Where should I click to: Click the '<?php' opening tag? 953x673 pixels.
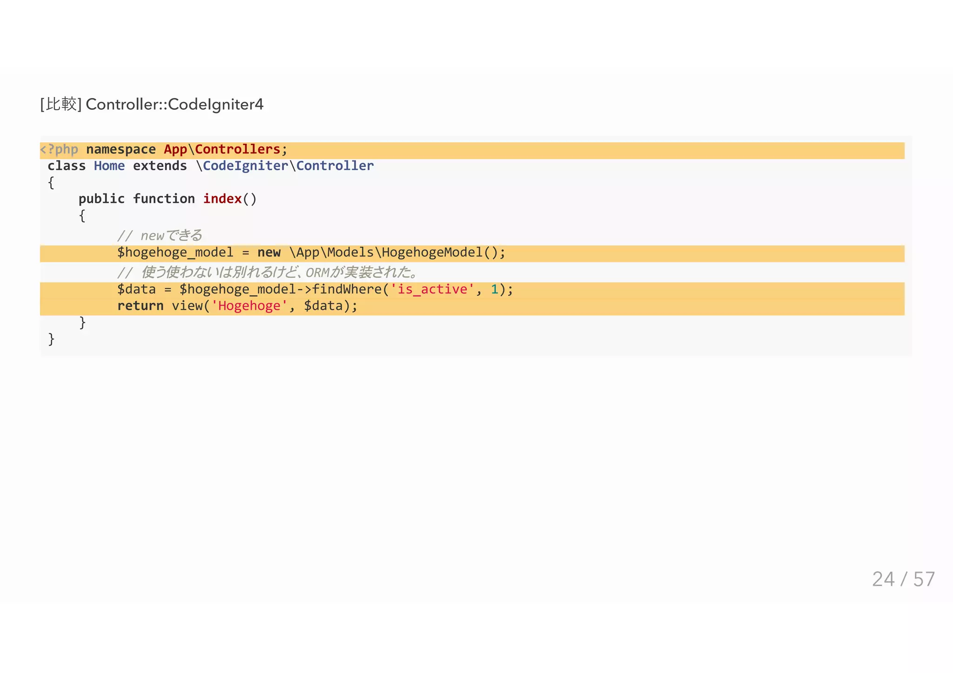(59, 150)
